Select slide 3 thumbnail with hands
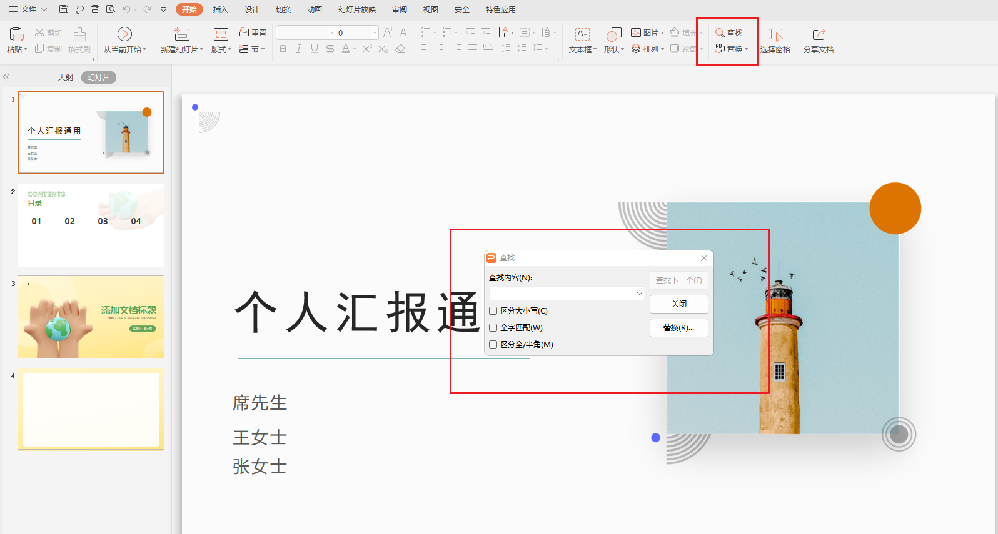Screen dimensions: 998x534 click(x=91, y=317)
